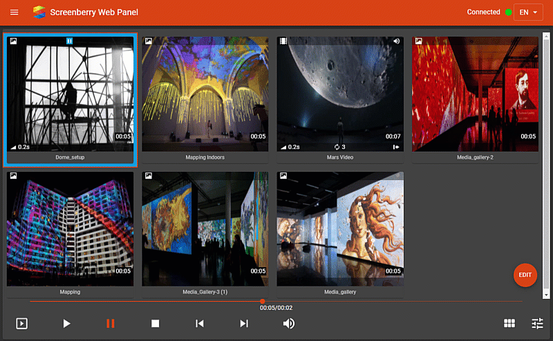Click the Screenberry Web Panel title

(94, 12)
